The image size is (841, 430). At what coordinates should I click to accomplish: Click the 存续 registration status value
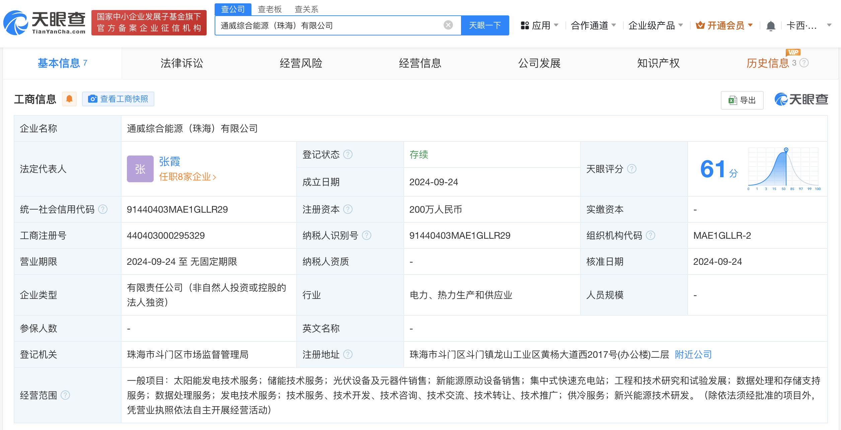pyautogui.click(x=419, y=154)
